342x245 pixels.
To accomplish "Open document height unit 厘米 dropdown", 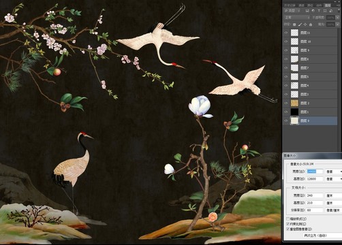I will tap(334, 203).
